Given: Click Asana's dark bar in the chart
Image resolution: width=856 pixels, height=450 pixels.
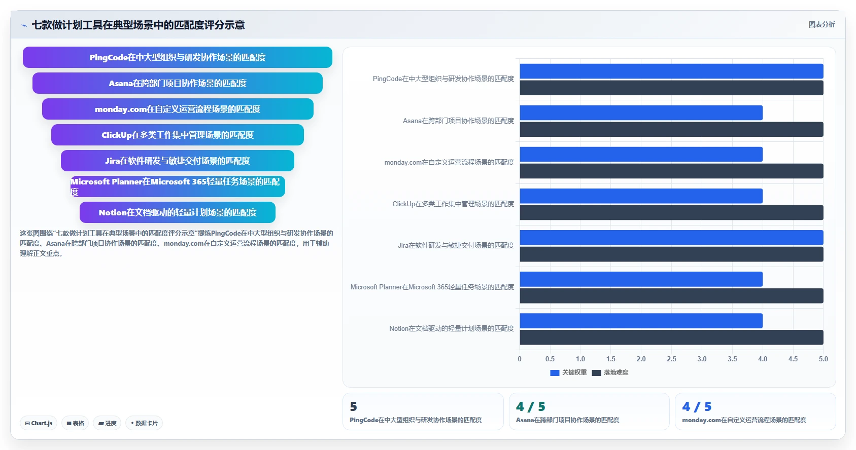Looking at the screenshot, I should [x=671, y=129].
